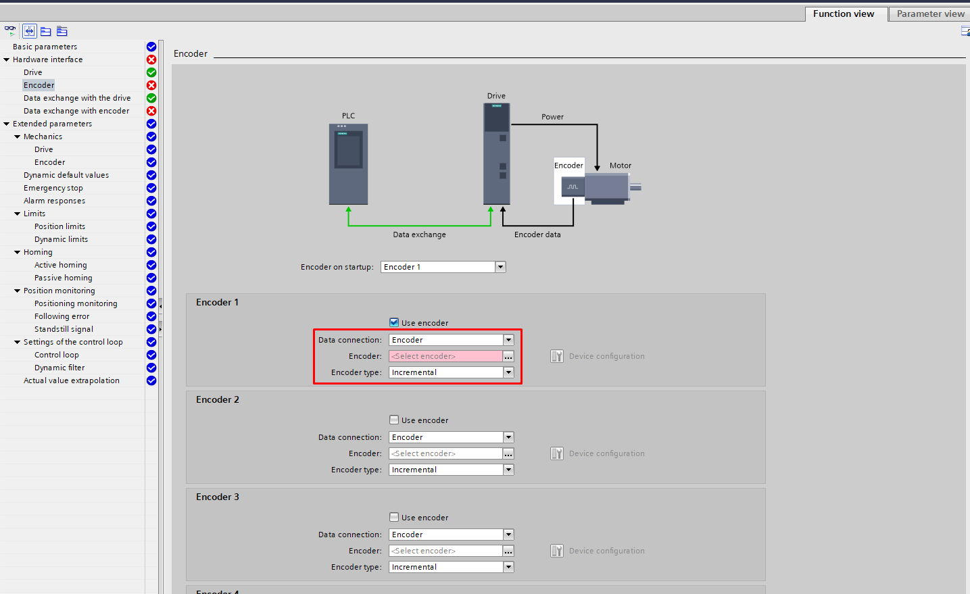The width and height of the screenshot is (970, 594).
Task: Open Encoder 2 Encoder type dropdown
Action: 509,470
